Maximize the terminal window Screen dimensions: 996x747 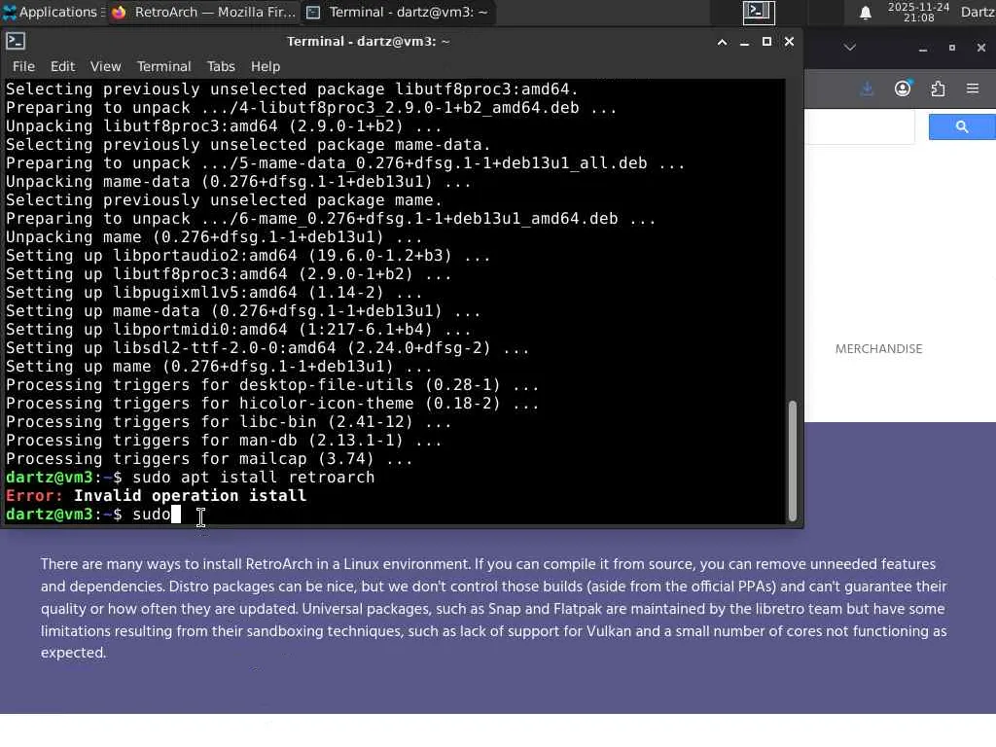(x=766, y=42)
